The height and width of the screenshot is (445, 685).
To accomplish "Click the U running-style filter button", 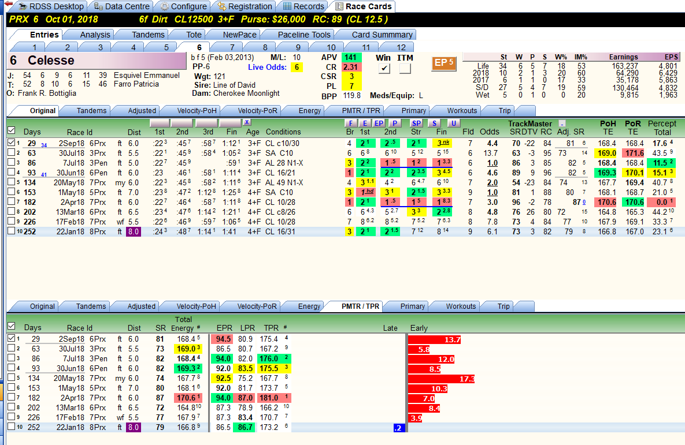I will (x=453, y=123).
